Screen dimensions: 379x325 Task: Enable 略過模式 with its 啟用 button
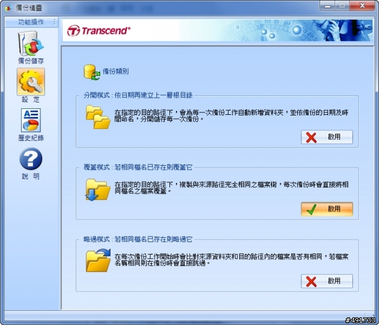(x=327, y=281)
